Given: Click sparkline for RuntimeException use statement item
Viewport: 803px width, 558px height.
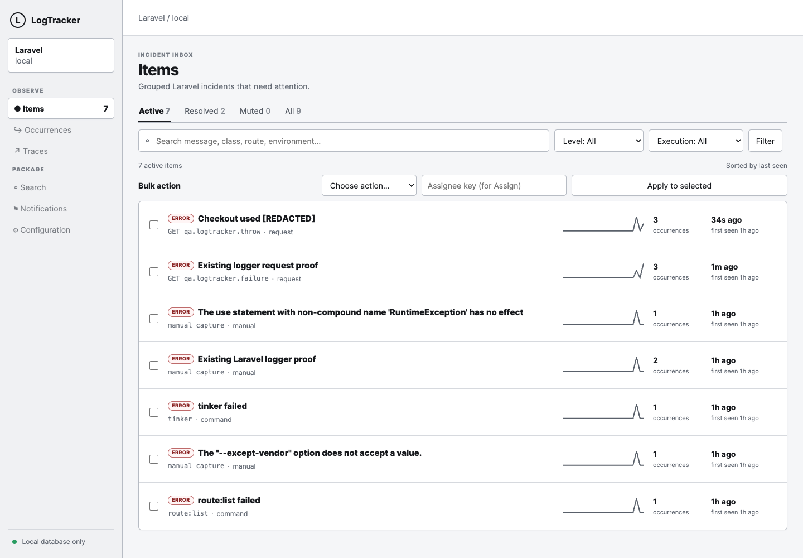Looking at the screenshot, I should 603,318.
